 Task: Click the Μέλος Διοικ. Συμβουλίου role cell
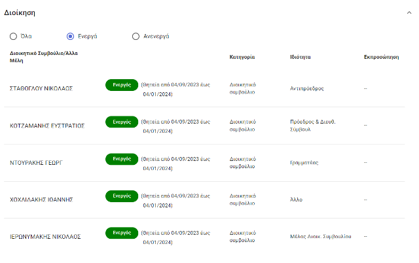pyautogui.click(x=321, y=237)
